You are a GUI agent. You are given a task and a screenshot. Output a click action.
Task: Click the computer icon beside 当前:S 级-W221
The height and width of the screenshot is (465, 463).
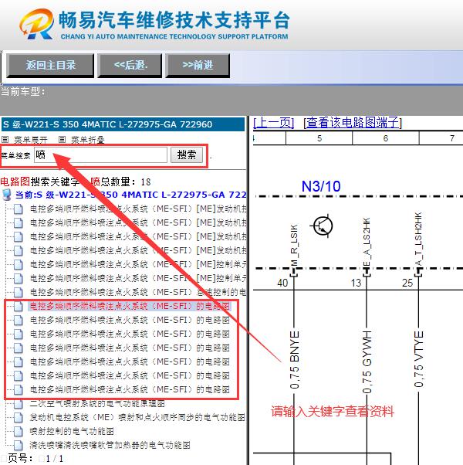click(x=6, y=195)
